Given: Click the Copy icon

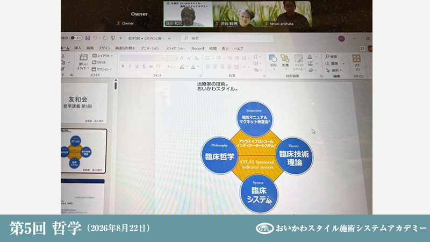Looking at the screenshot, I should (x=63, y=62).
